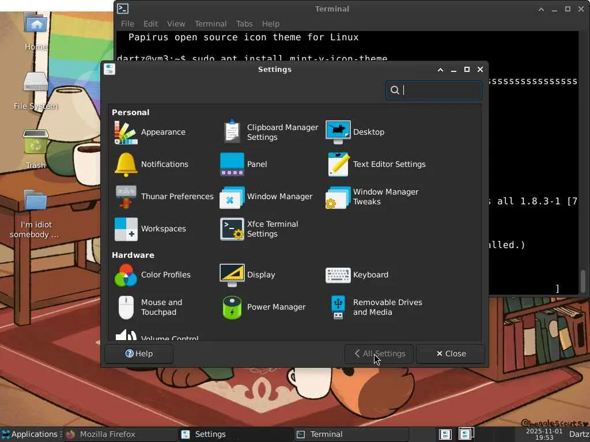This screenshot has width=590, height=442.
Task: Open Window Manager settings
Action: 266,197
